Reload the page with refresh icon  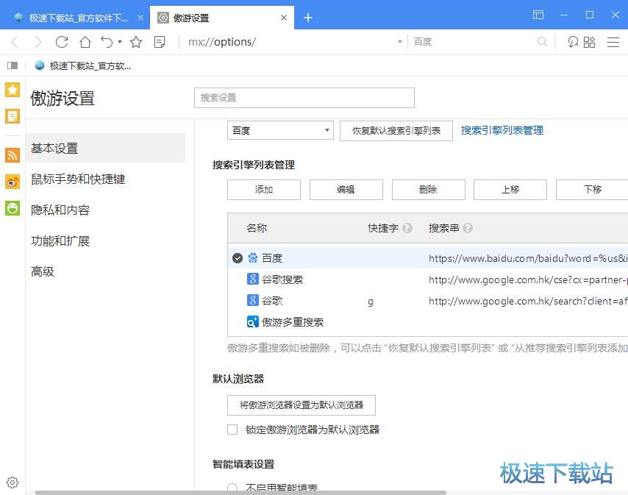click(62, 42)
